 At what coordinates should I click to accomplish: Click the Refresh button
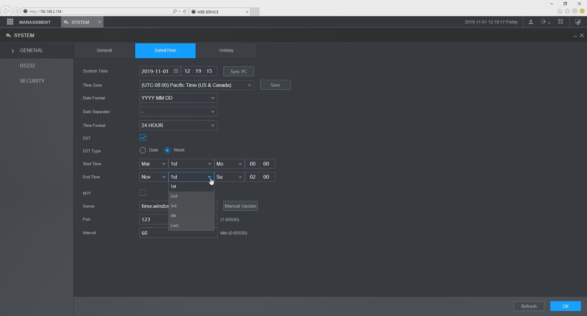(529, 306)
